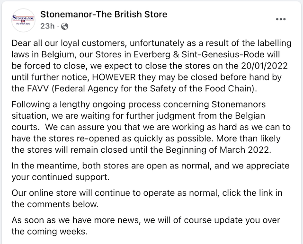
Task: Click paragraph starting 'As soon as'
Action: pyautogui.click(x=146, y=226)
